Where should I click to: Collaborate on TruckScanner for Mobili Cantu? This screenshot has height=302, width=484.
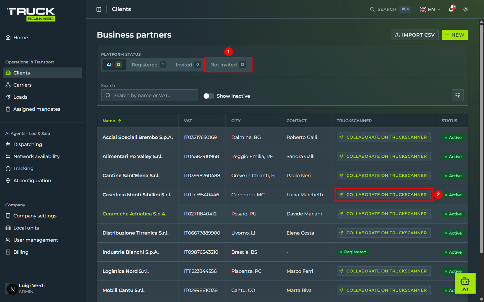tap(384, 290)
